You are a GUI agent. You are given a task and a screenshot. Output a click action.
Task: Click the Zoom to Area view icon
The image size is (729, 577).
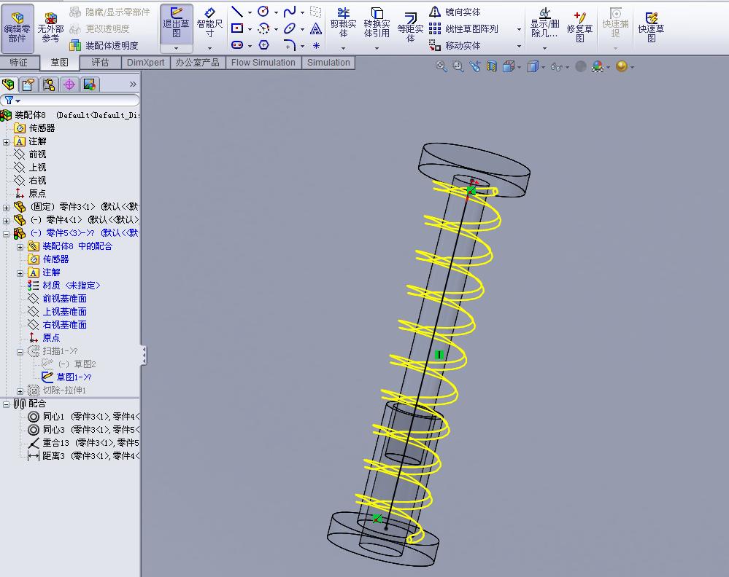[x=458, y=67]
